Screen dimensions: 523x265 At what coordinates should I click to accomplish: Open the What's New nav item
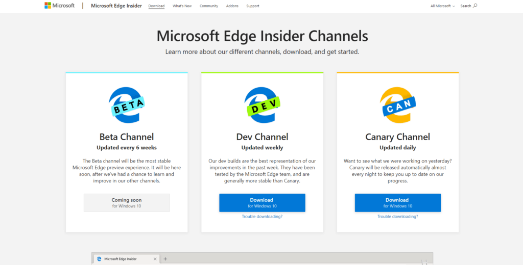point(182,6)
